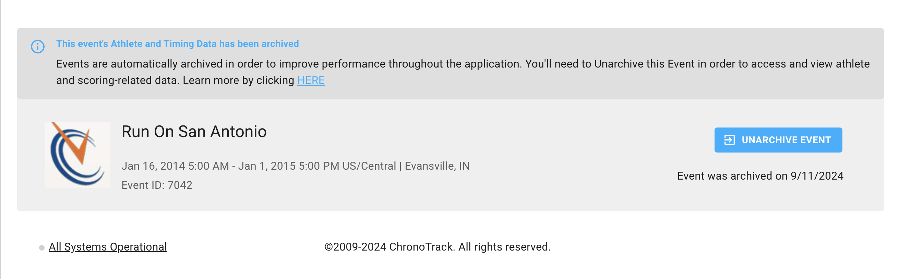Open the HERE learn more link
This screenshot has width=899, height=279.
pyautogui.click(x=311, y=81)
